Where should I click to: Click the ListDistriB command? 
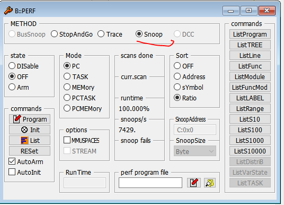click(250, 161)
